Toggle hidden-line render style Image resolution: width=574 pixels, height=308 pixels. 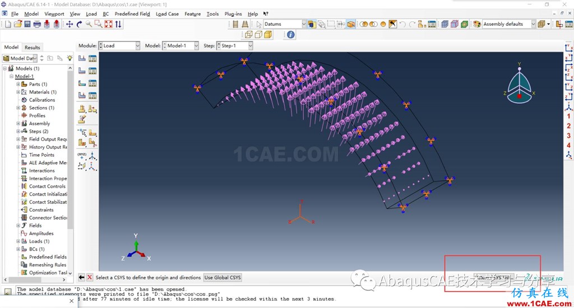point(258,35)
